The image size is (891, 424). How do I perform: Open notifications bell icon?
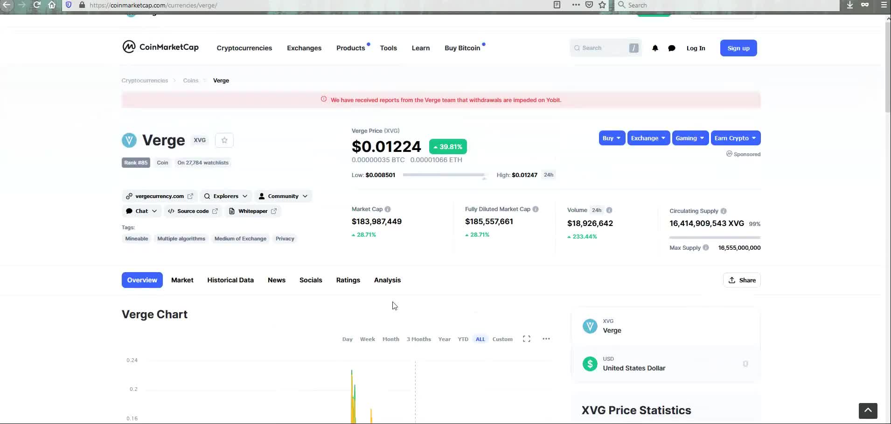point(655,48)
